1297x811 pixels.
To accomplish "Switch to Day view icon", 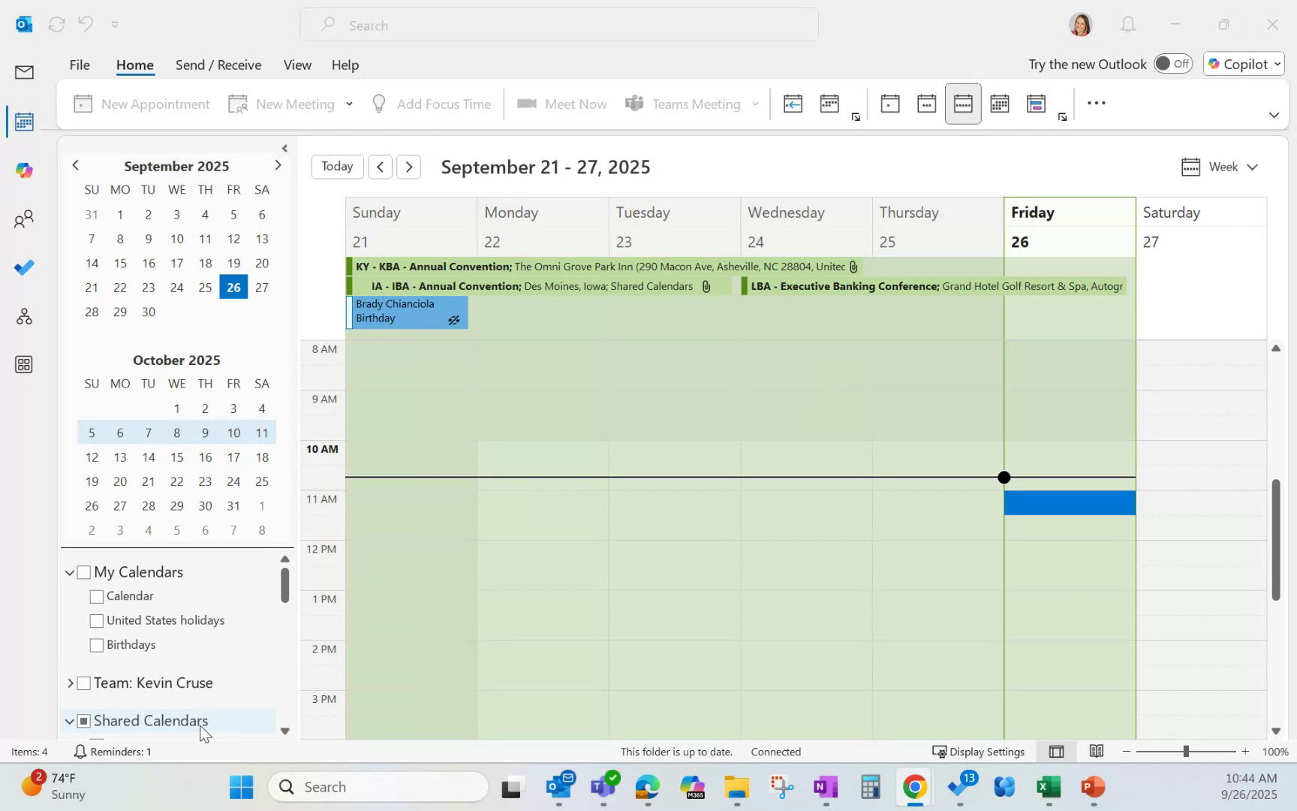I will (889, 103).
